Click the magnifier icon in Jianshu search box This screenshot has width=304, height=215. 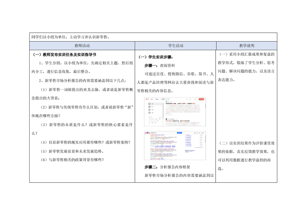[169, 99]
